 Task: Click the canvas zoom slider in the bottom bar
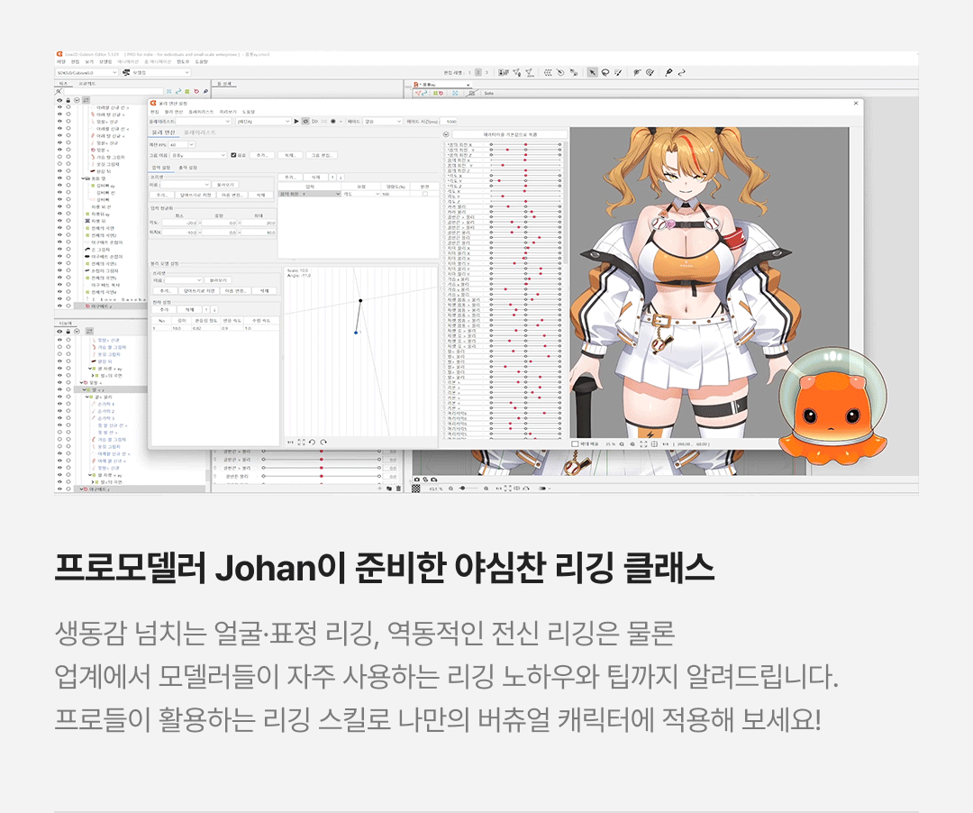pos(468,489)
